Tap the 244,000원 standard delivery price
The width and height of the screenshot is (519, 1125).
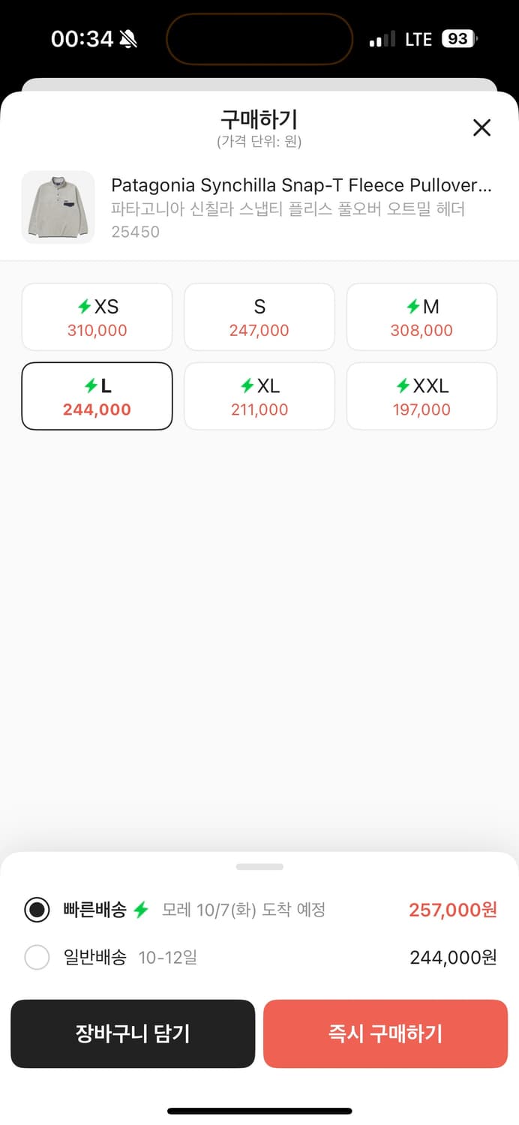pyautogui.click(x=453, y=958)
